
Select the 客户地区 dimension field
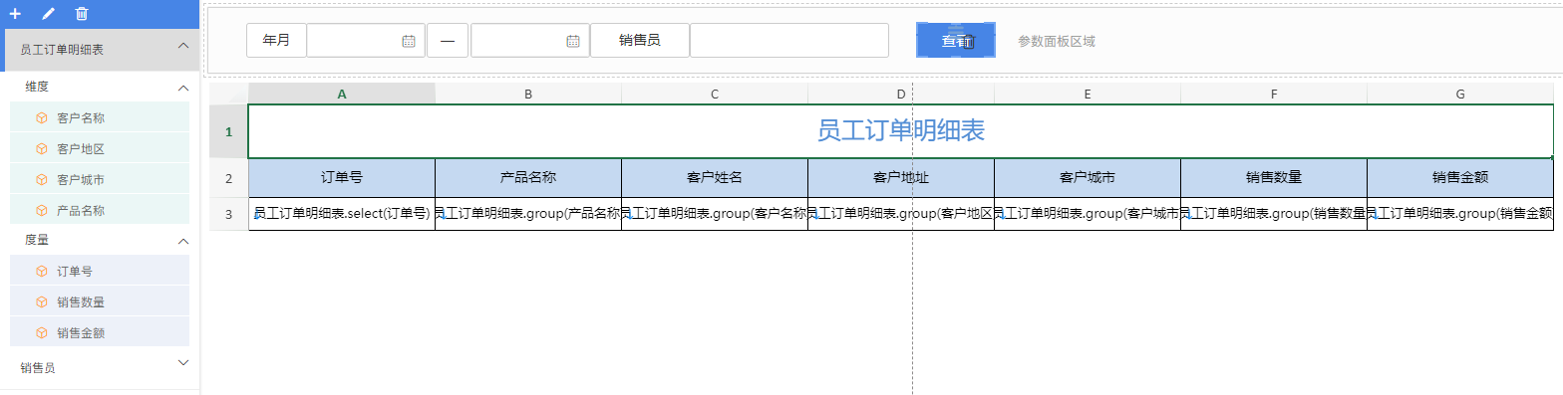pyautogui.click(x=100, y=148)
